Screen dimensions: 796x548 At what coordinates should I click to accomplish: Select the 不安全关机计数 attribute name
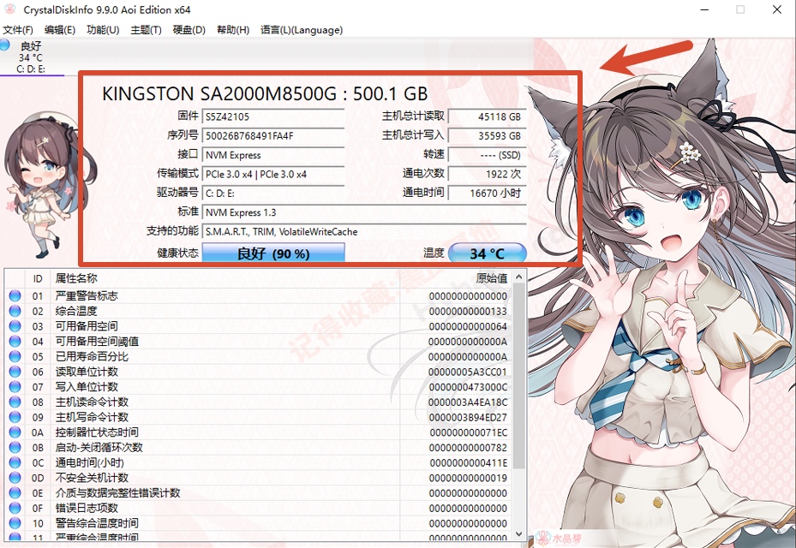92,478
